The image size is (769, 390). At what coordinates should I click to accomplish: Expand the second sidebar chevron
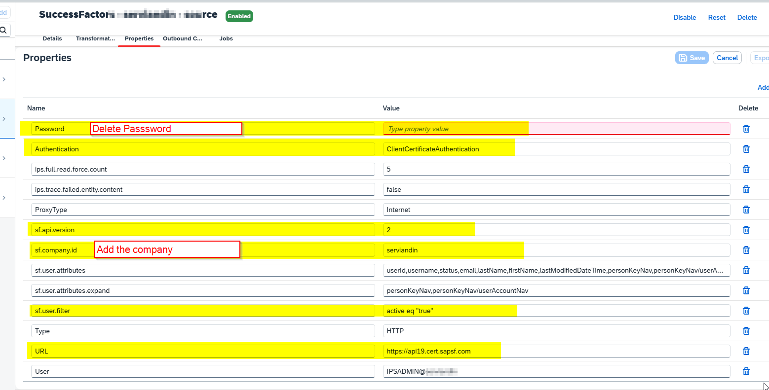tap(4, 119)
